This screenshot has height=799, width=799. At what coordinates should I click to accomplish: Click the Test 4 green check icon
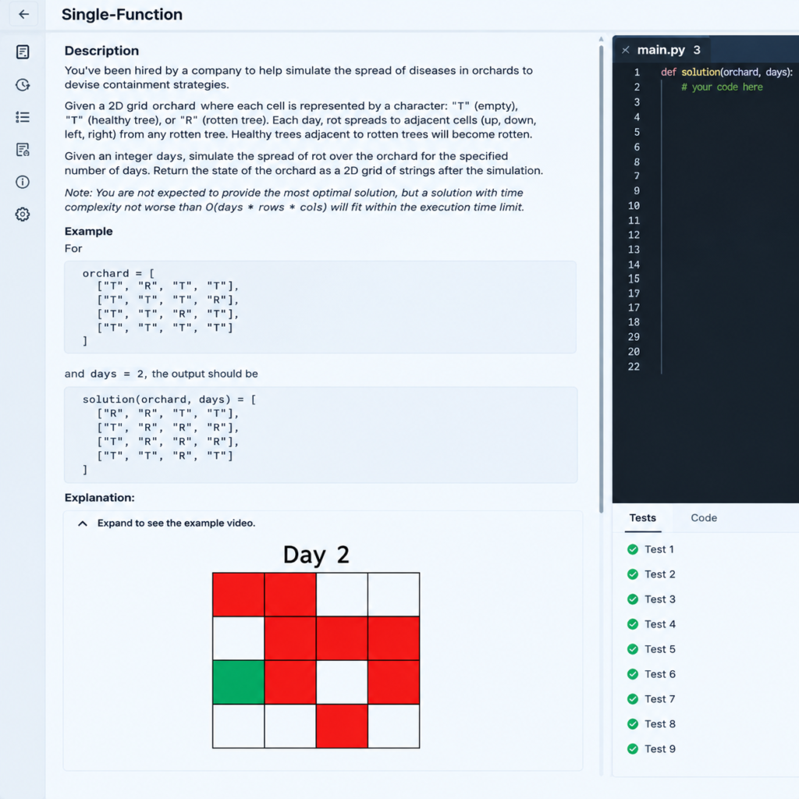point(633,624)
